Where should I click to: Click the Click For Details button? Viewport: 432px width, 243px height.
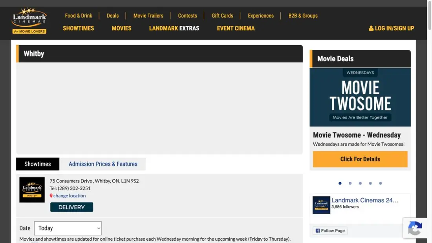pos(360,159)
